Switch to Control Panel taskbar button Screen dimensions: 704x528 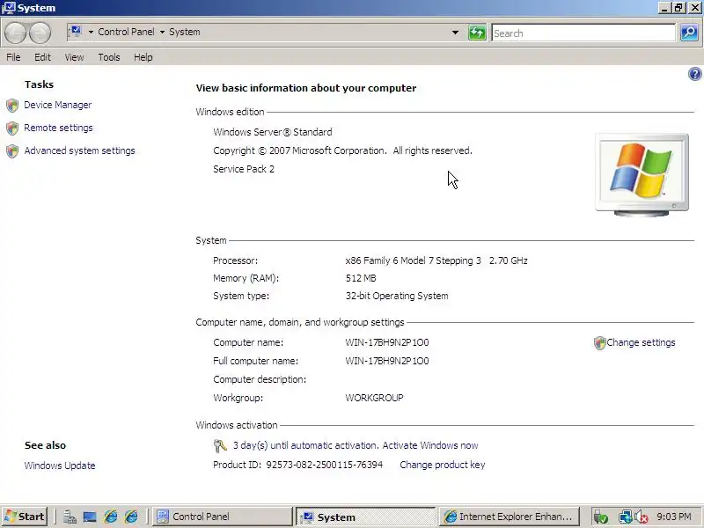pos(223,517)
